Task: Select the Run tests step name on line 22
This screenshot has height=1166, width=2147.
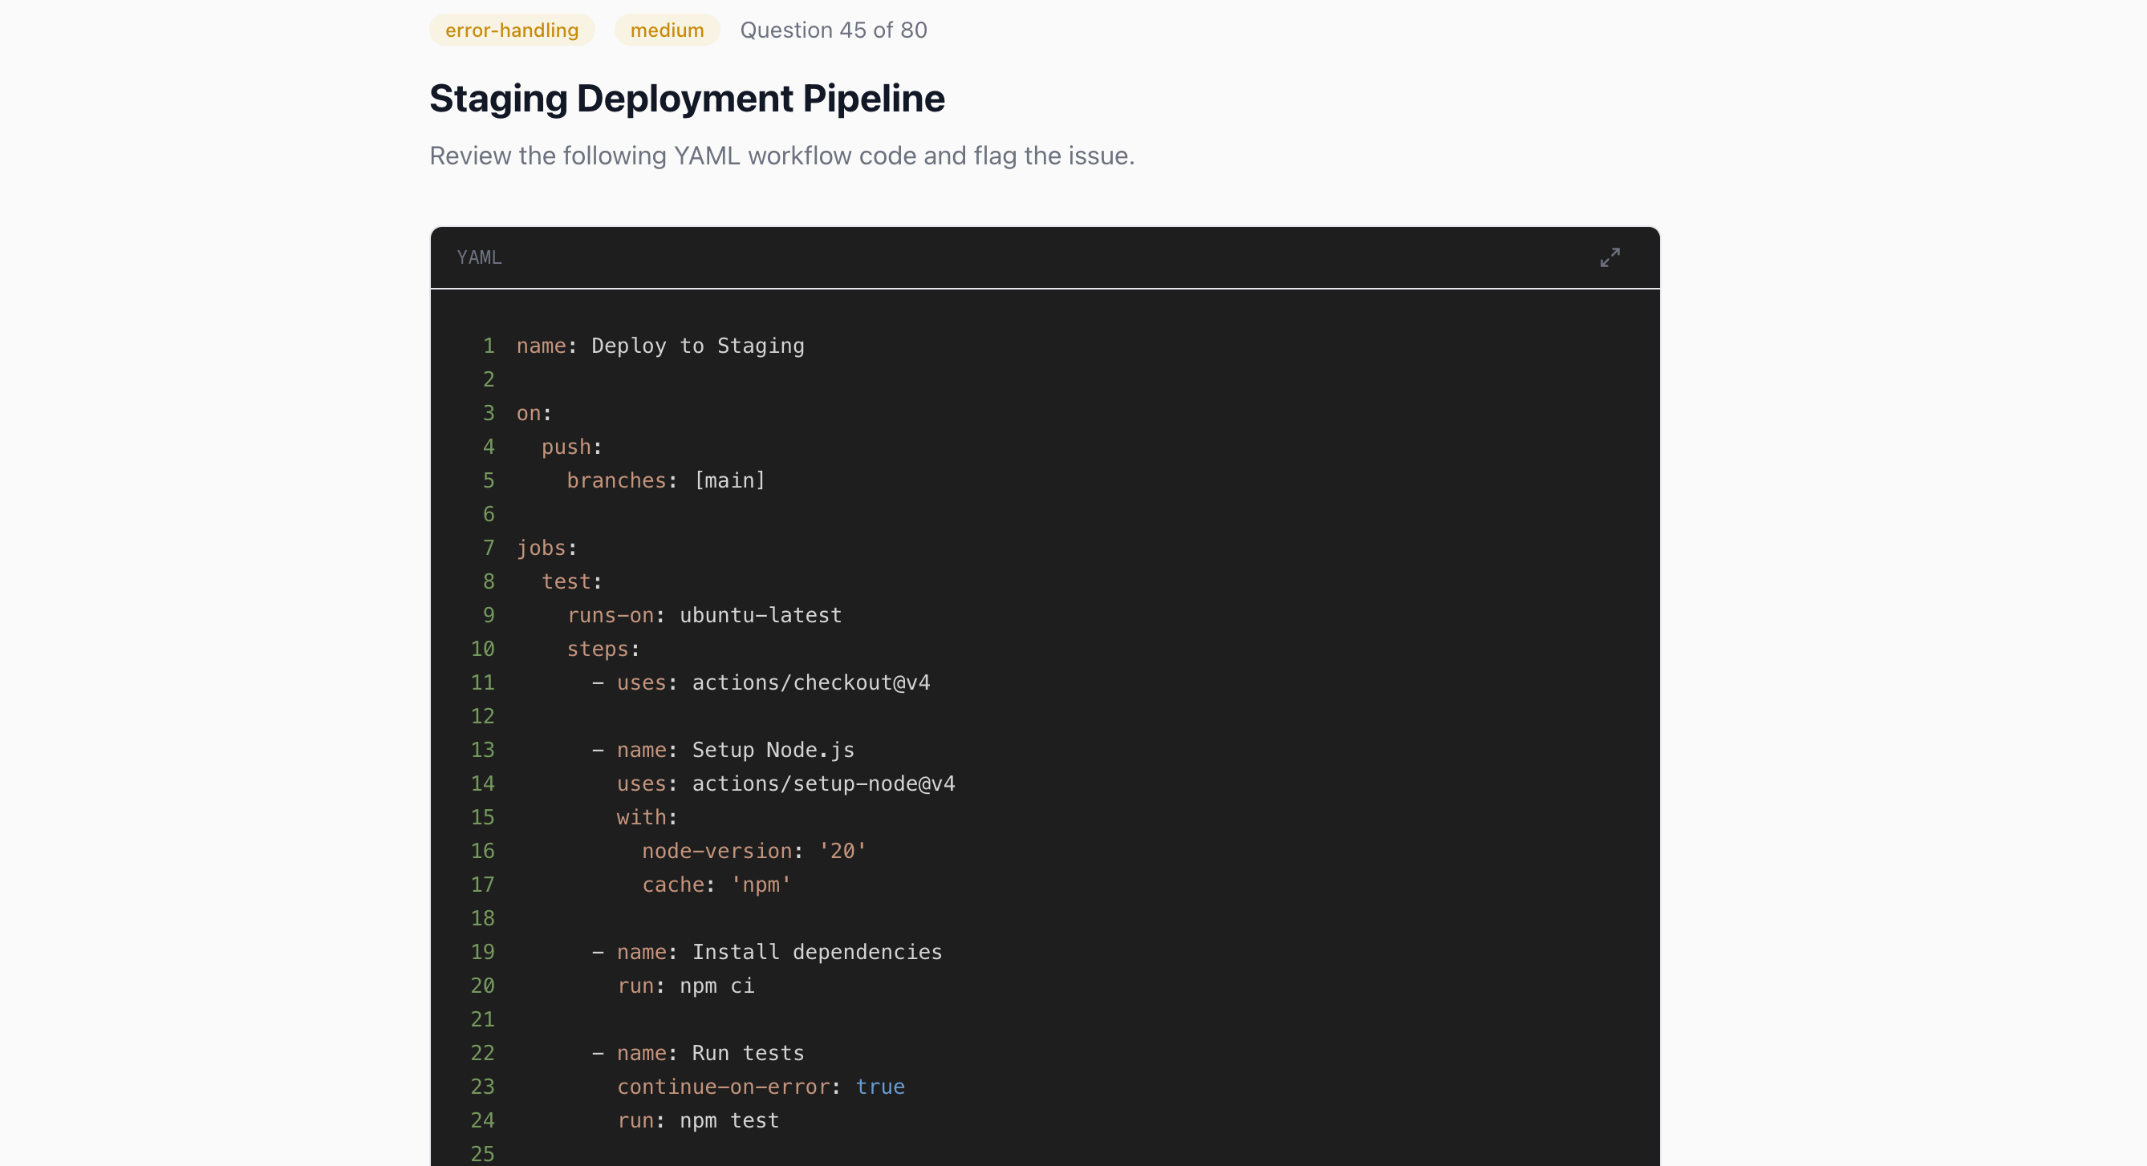Action: point(747,1053)
